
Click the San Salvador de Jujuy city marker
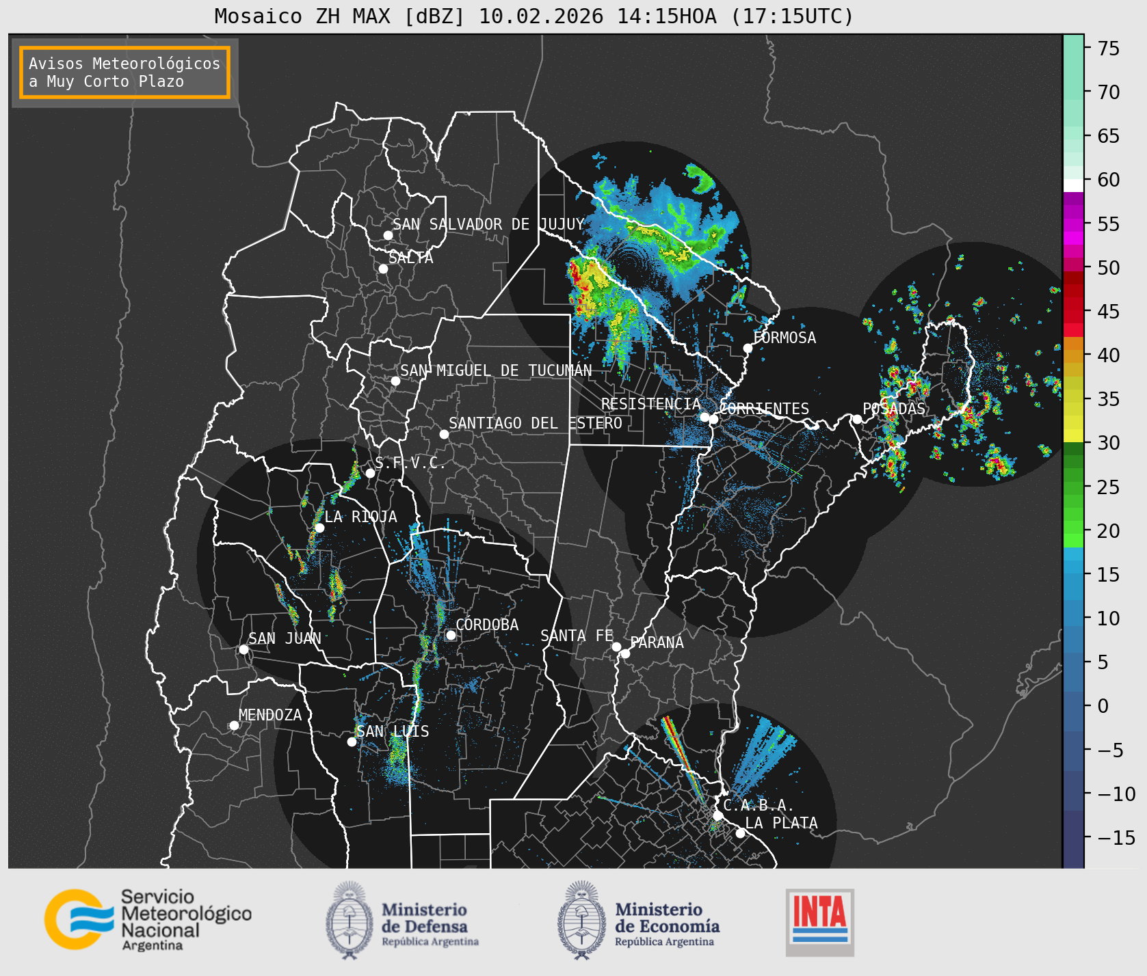coord(388,235)
